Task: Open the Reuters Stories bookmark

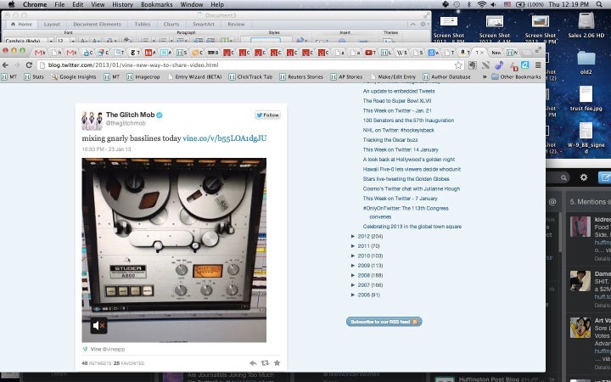Action: [301, 76]
